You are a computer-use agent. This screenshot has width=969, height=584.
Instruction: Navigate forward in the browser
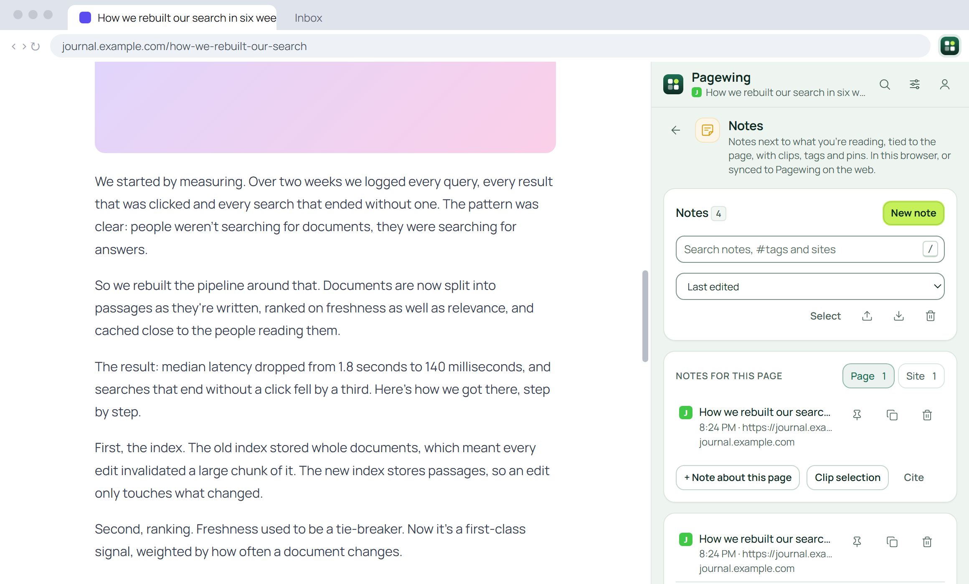click(24, 46)
